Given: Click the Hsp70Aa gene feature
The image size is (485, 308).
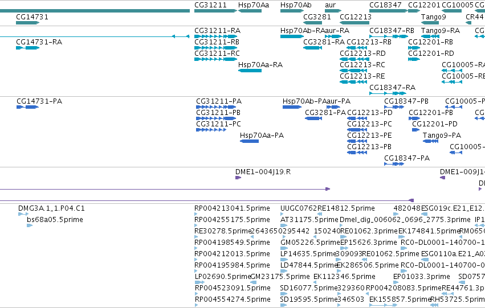Looking at the screenshot, I should pos(250,11).
